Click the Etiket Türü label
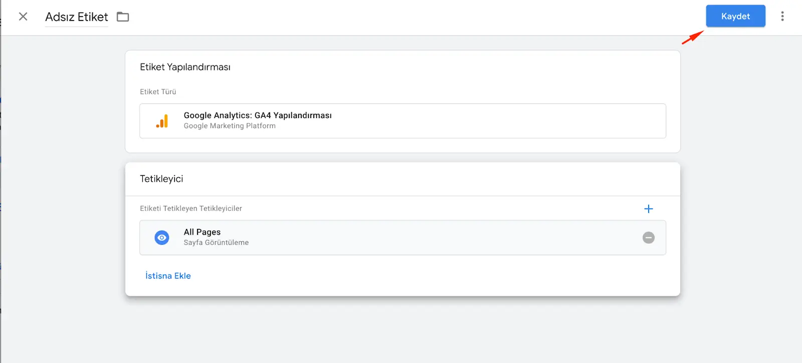The width and height of the screenshot is (802, 363). click(x=158, y=92)
